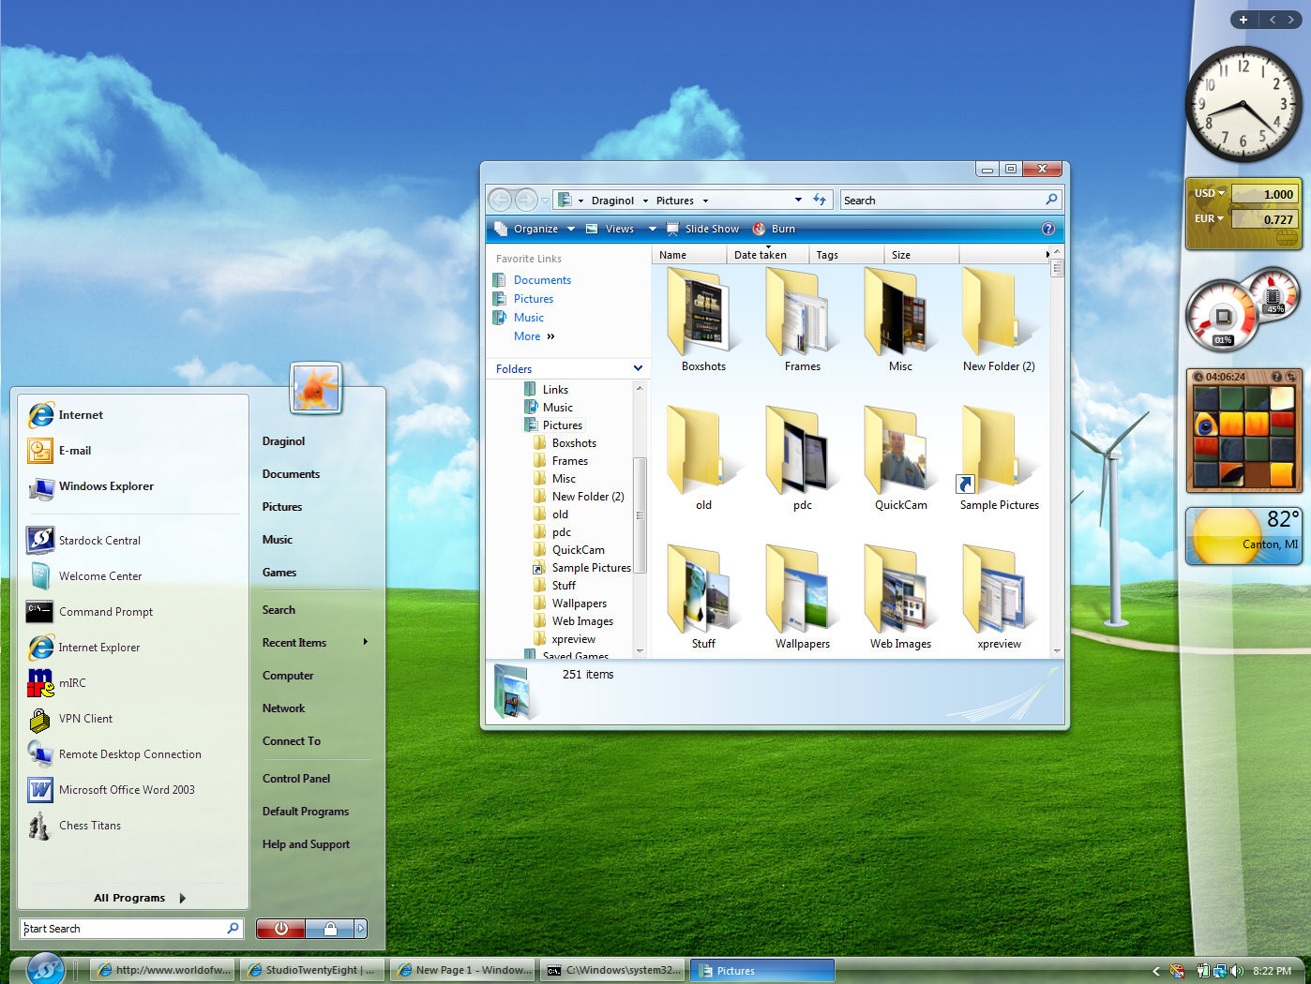The height and width of the screenshot is (984, 1311).
Task: Click the analog clock gadget
Action: point(1243,104)
